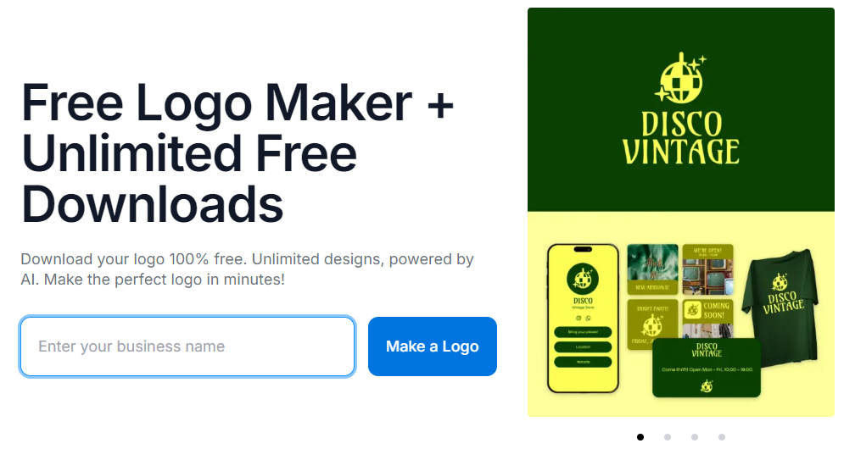Click the New Arrivals thumbnail
The image size is (844, 460).
652,269
